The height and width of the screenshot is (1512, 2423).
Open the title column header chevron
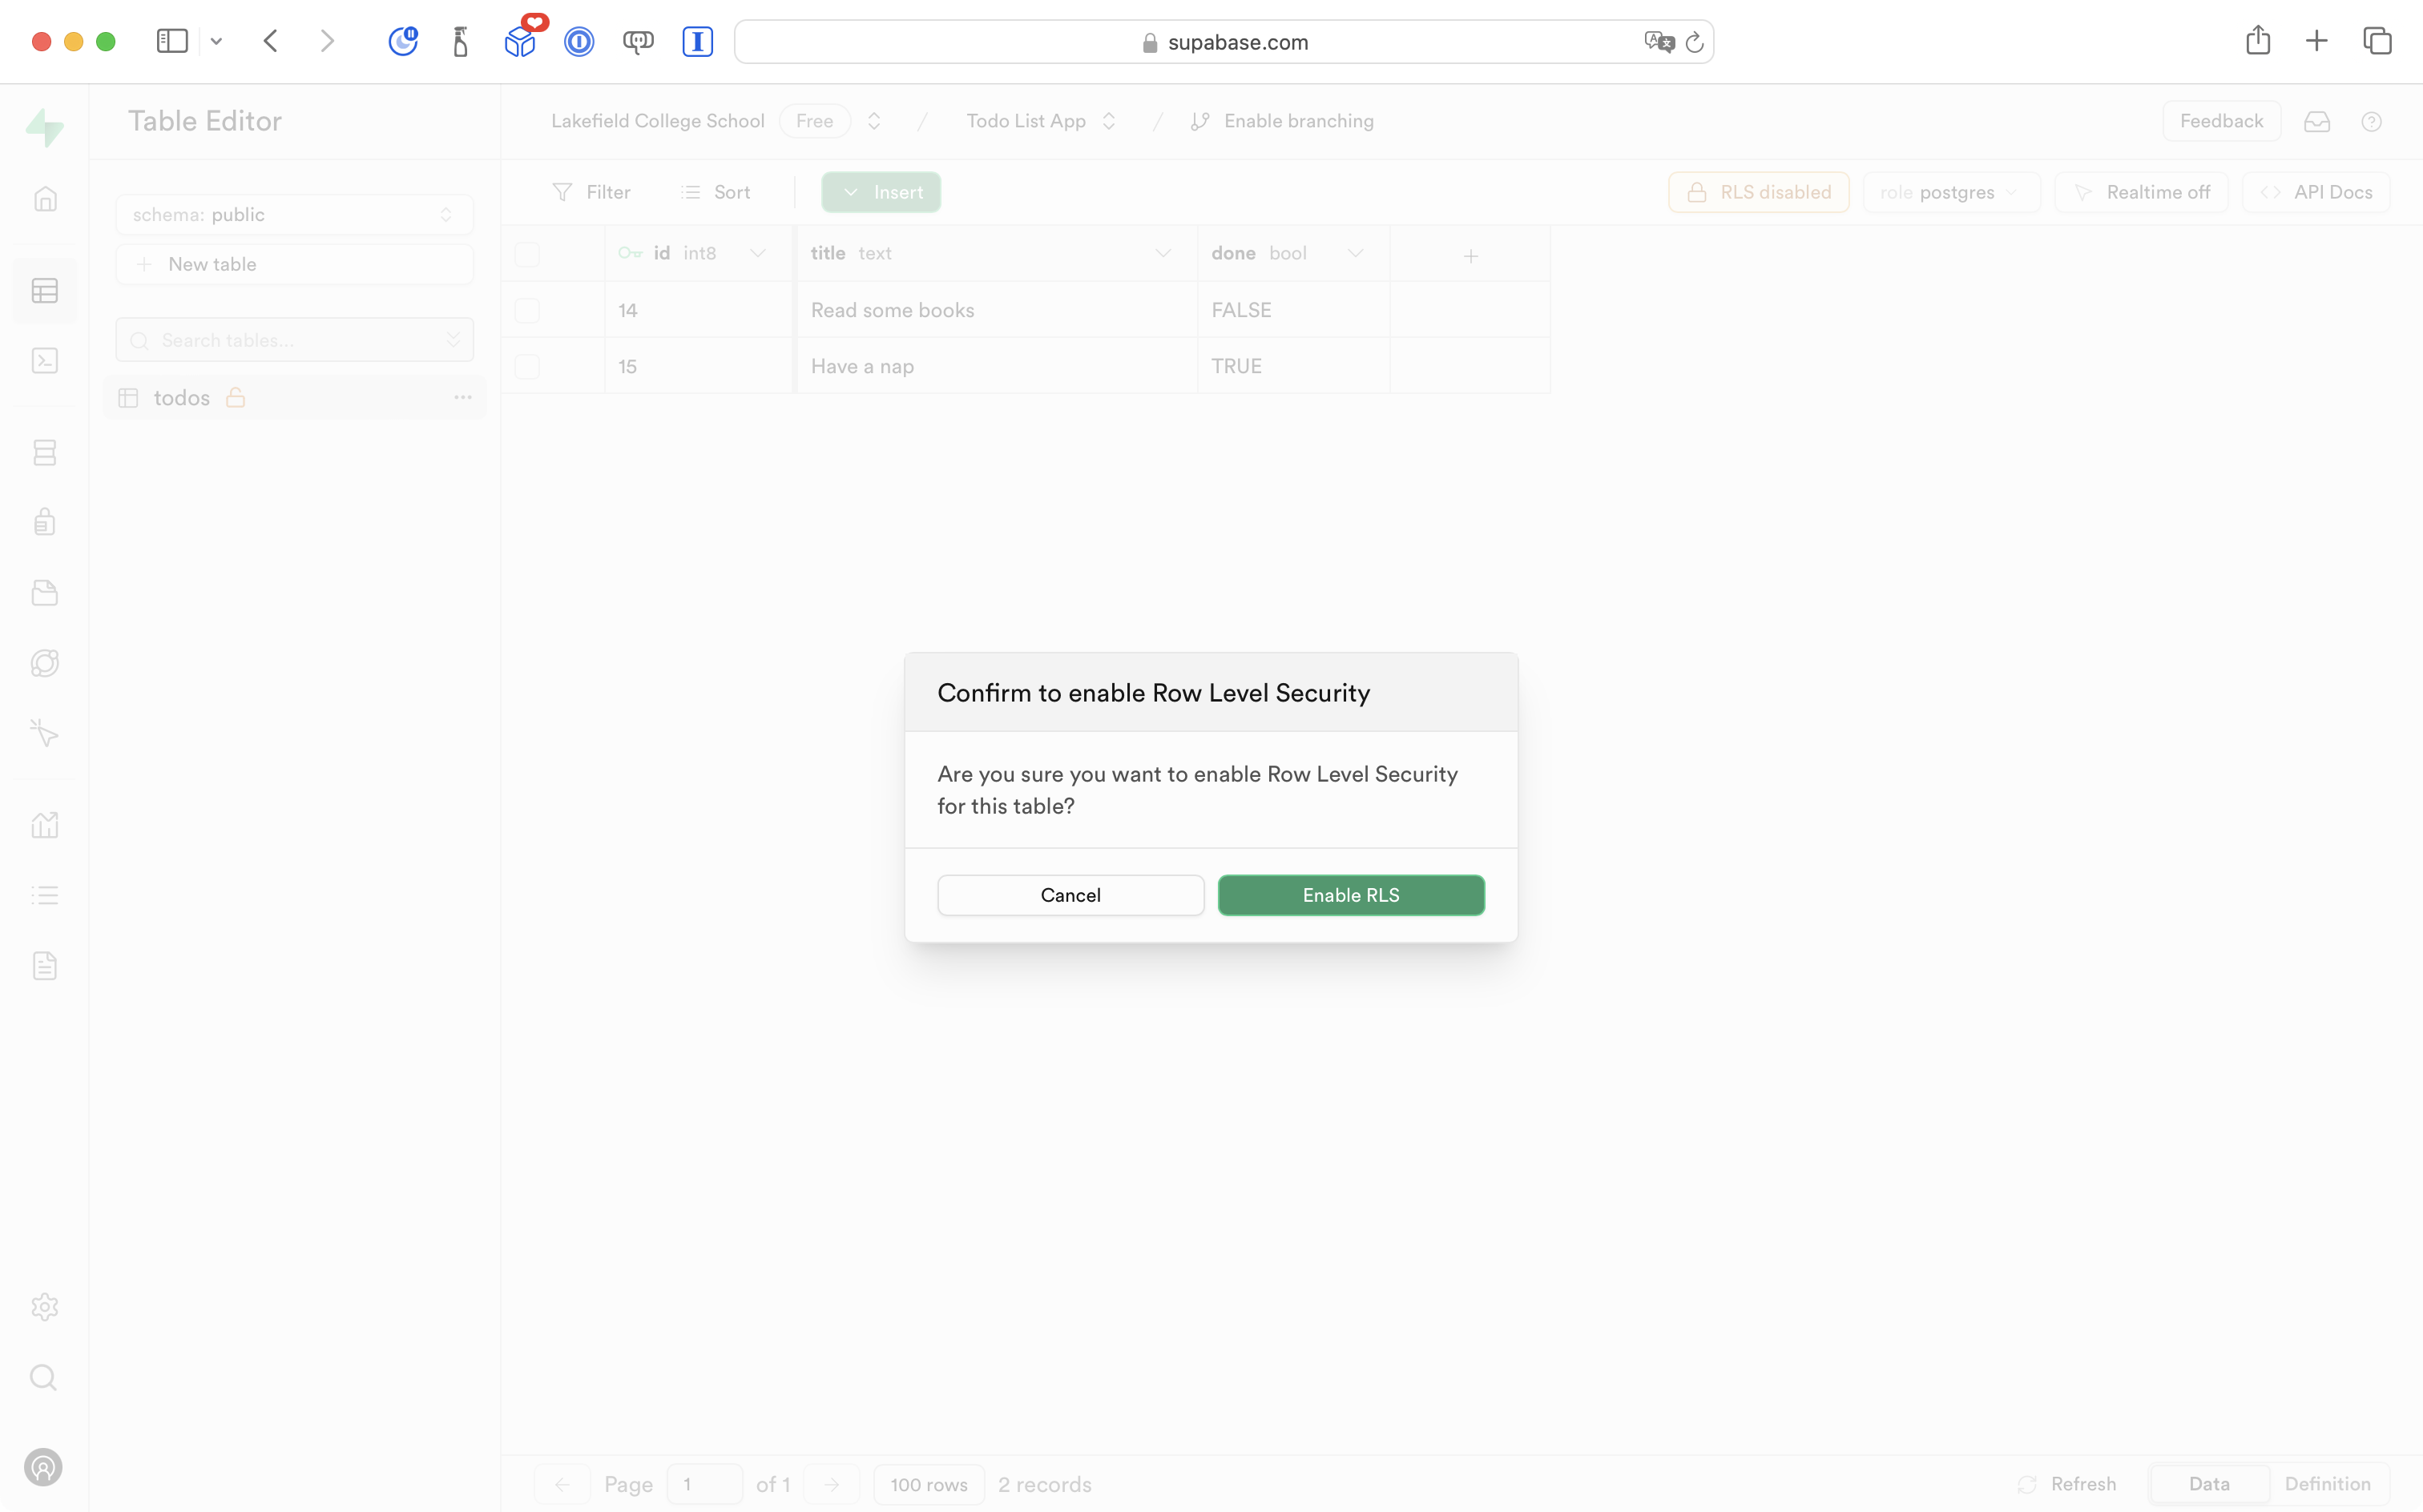click(x=1163, y=254)
